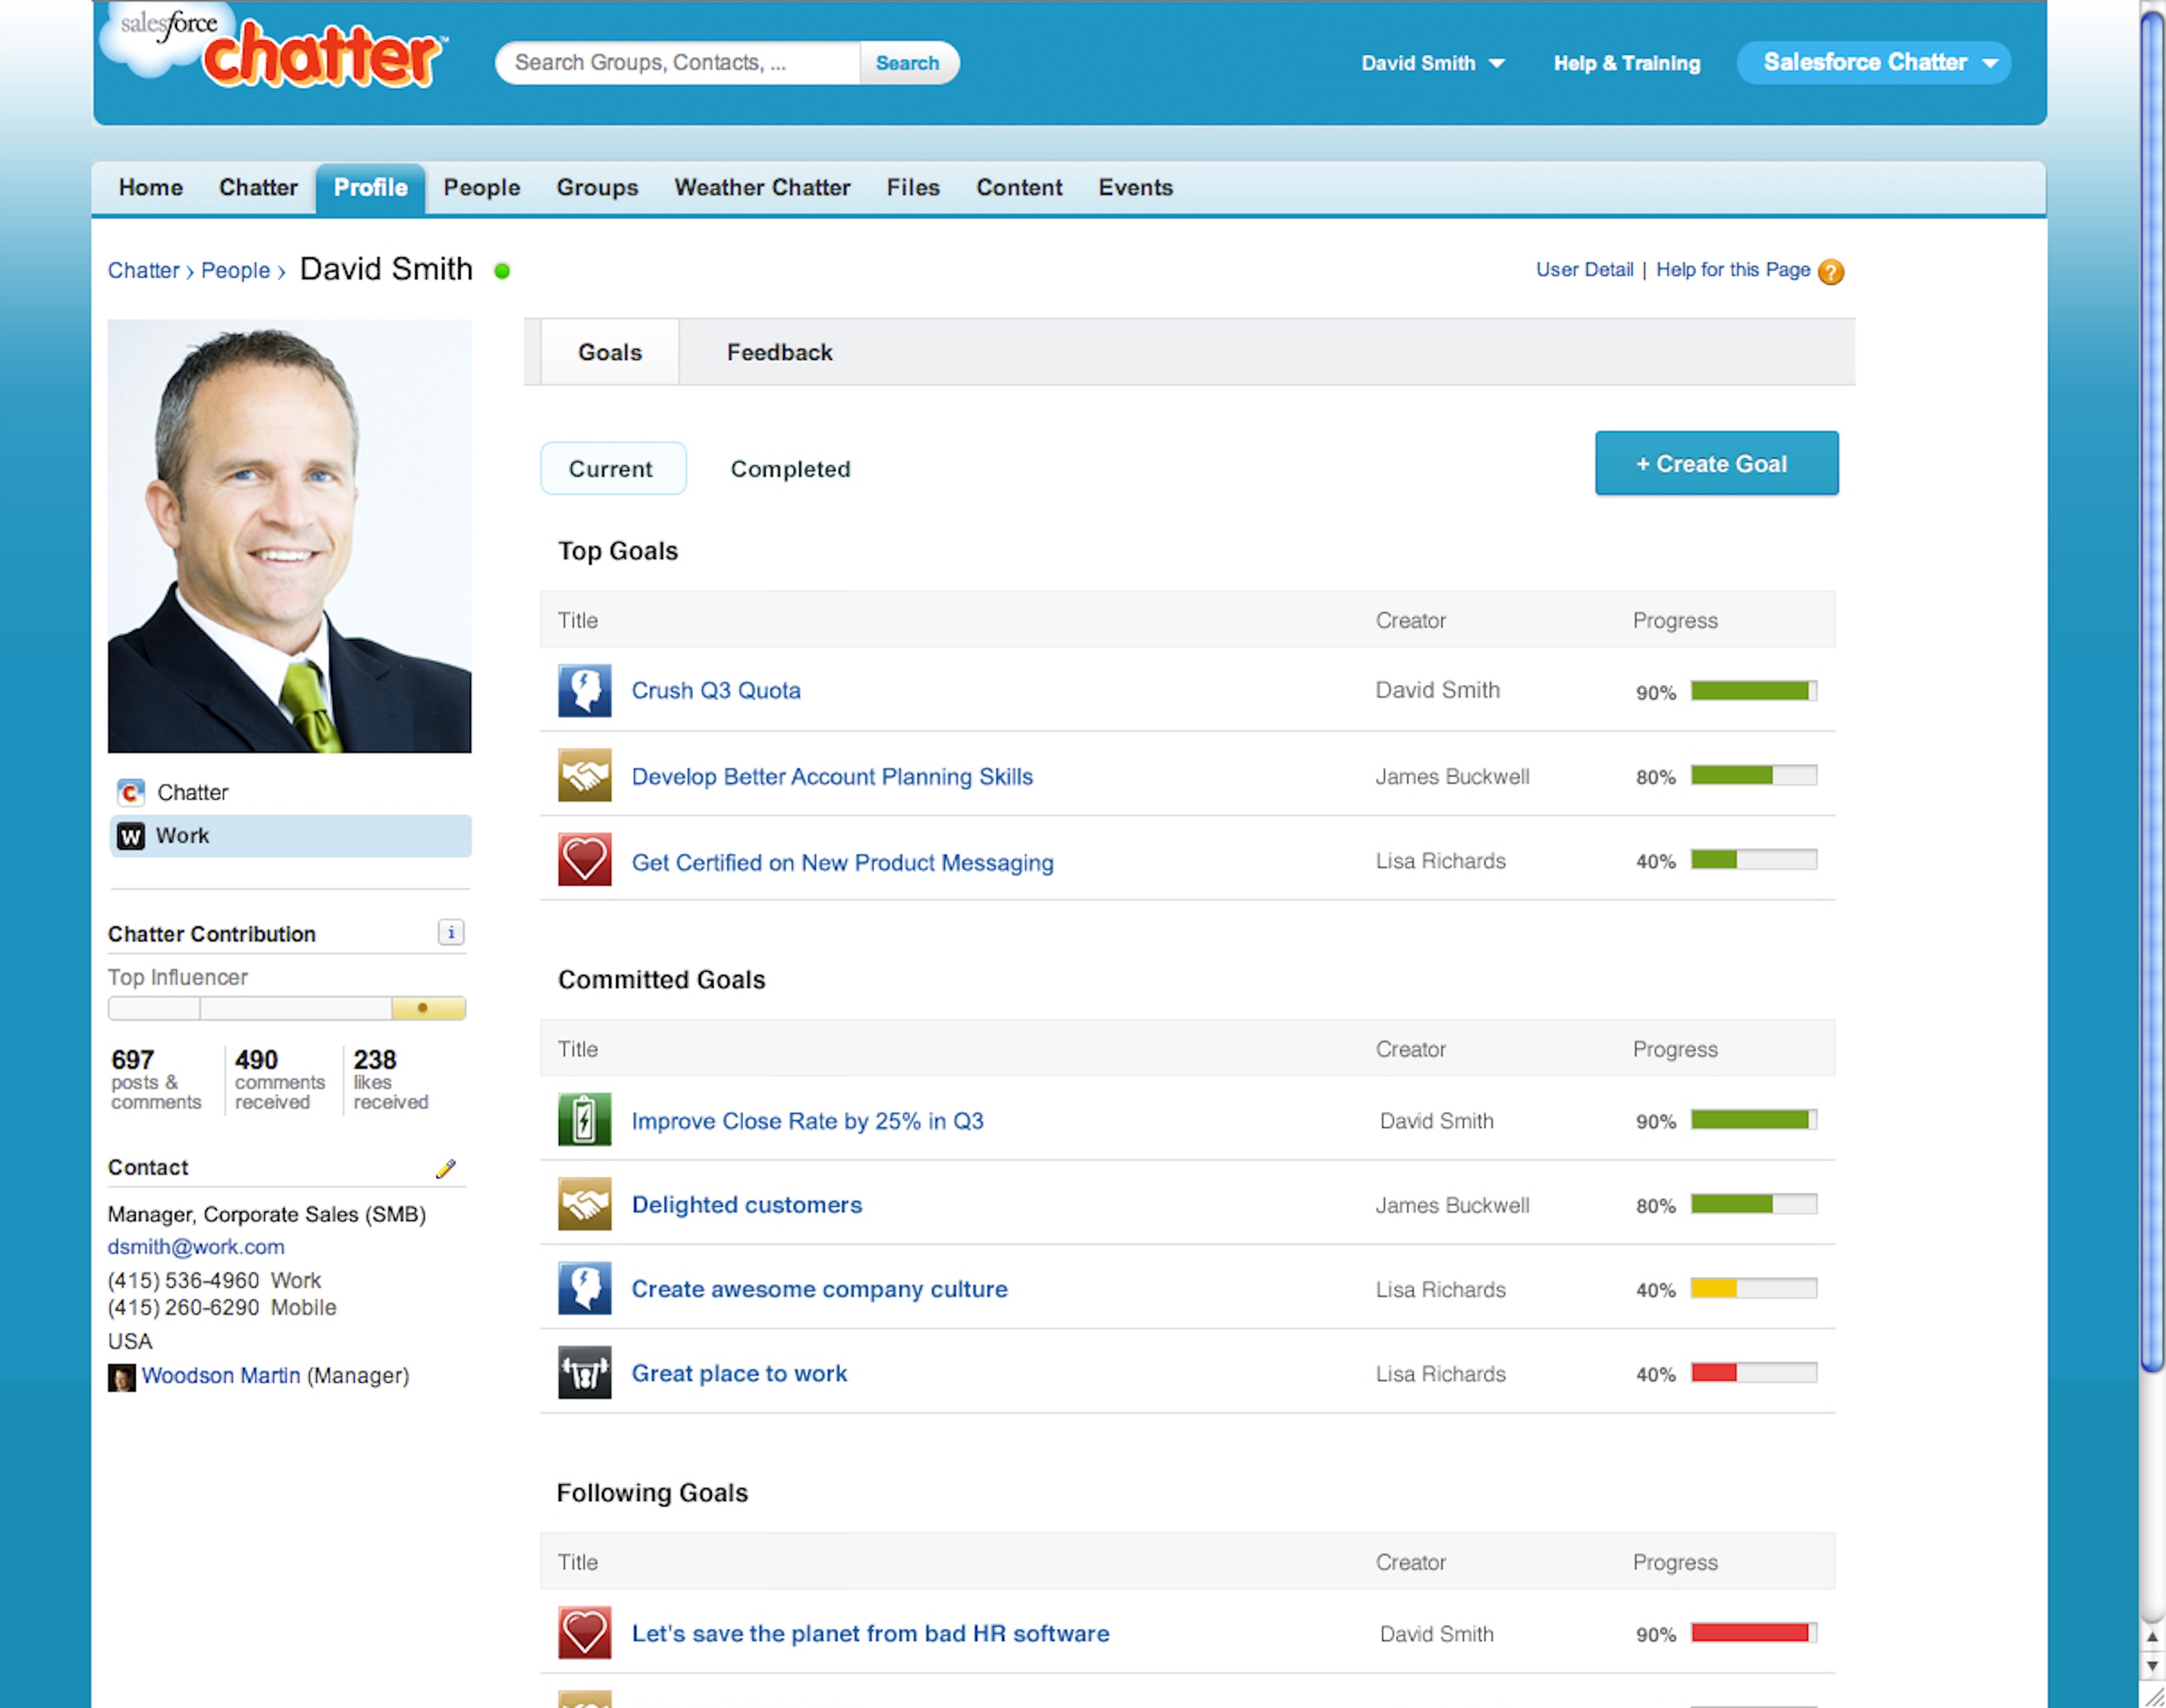Click the Improve Close Rate by 25% icon
Image resolution: width=2166 pixels, height=1708 pixels.
[x=584, y=1121]
